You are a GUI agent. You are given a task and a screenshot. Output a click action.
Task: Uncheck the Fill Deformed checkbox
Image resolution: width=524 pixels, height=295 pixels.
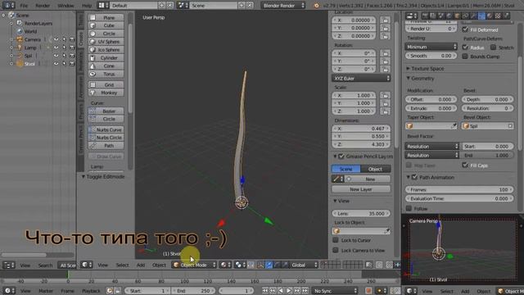(x=465, y=29)
